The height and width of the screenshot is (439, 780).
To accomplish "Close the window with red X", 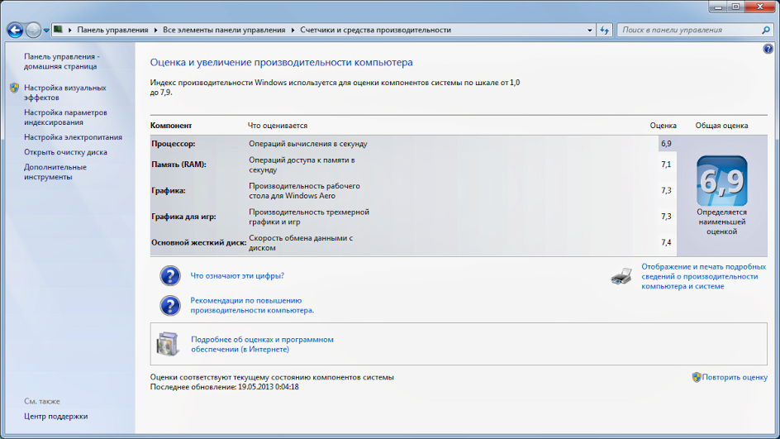I will pyautogui.click(x=760, y=7).
